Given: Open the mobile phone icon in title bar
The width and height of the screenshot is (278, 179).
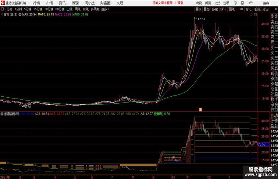Looking at the screenshot, I should point(242,3).
